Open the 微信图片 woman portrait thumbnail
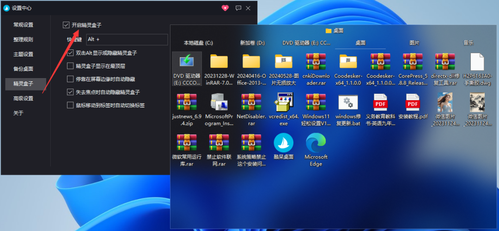 coord(445,102)
